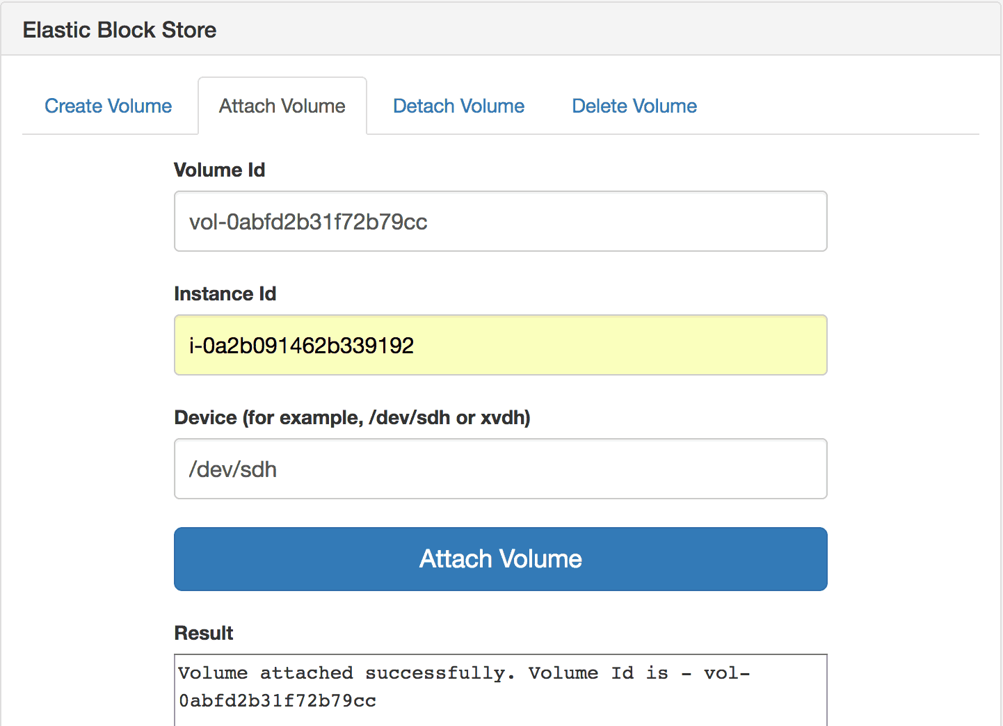Click the Device input showing /dev/sdh
The image size is (1003, 726).
500,469
